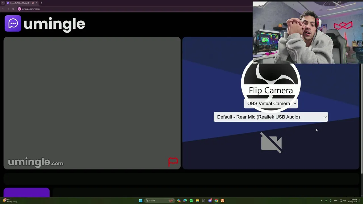The image size is (363, 204).
Task: Open the Rear Mic audio device dropdown
Action: coord(271,117)
